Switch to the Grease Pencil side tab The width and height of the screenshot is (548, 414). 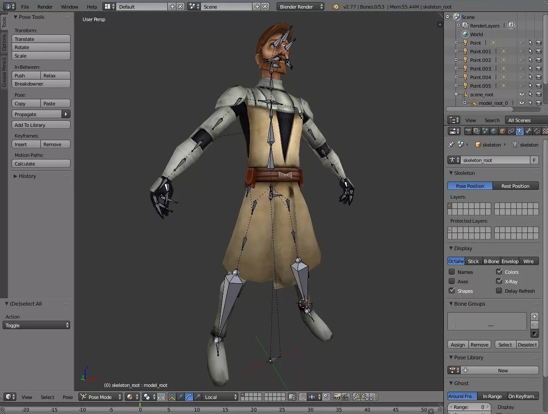[x=4, y=72]
